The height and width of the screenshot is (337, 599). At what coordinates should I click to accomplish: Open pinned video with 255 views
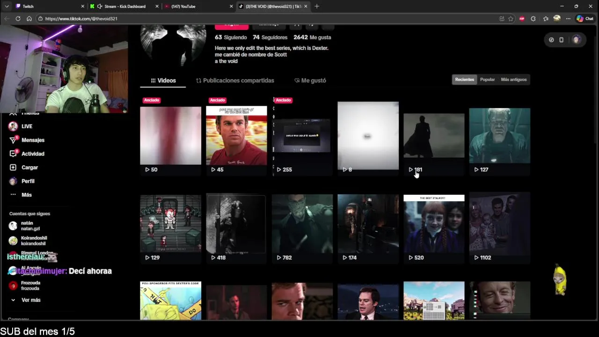(302, 136)
